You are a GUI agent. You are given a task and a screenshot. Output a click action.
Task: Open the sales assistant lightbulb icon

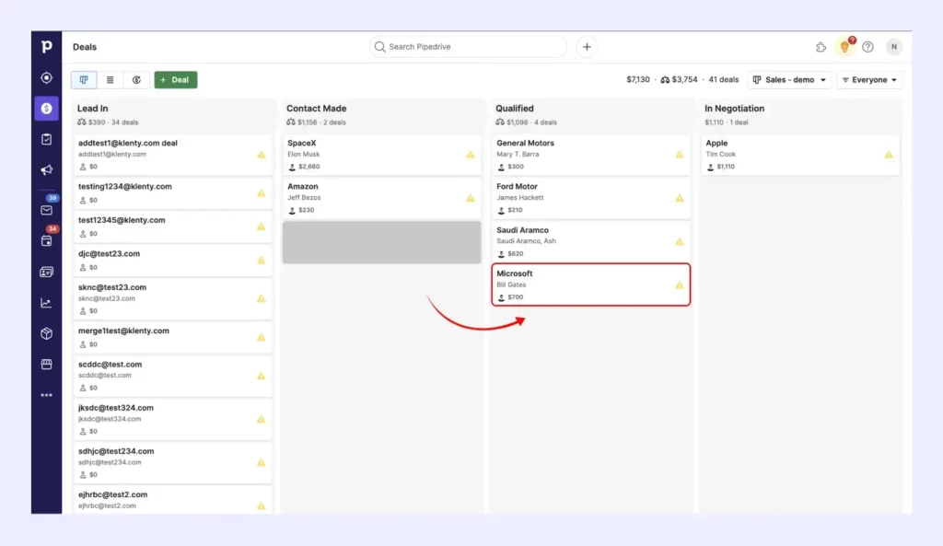pos(845,46)
